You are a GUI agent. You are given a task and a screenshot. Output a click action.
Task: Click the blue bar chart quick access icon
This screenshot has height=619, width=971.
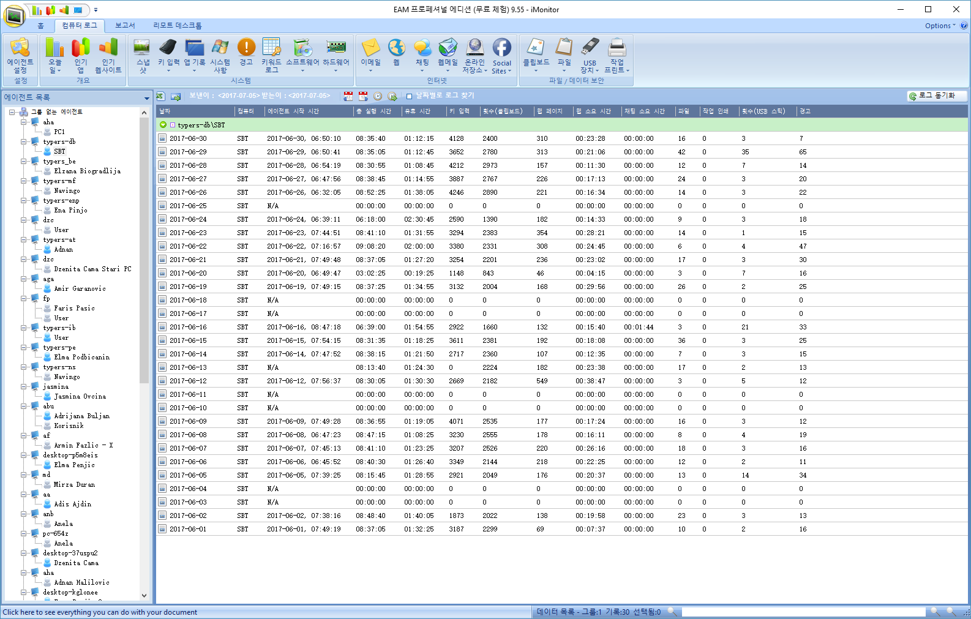pos(37,10)
